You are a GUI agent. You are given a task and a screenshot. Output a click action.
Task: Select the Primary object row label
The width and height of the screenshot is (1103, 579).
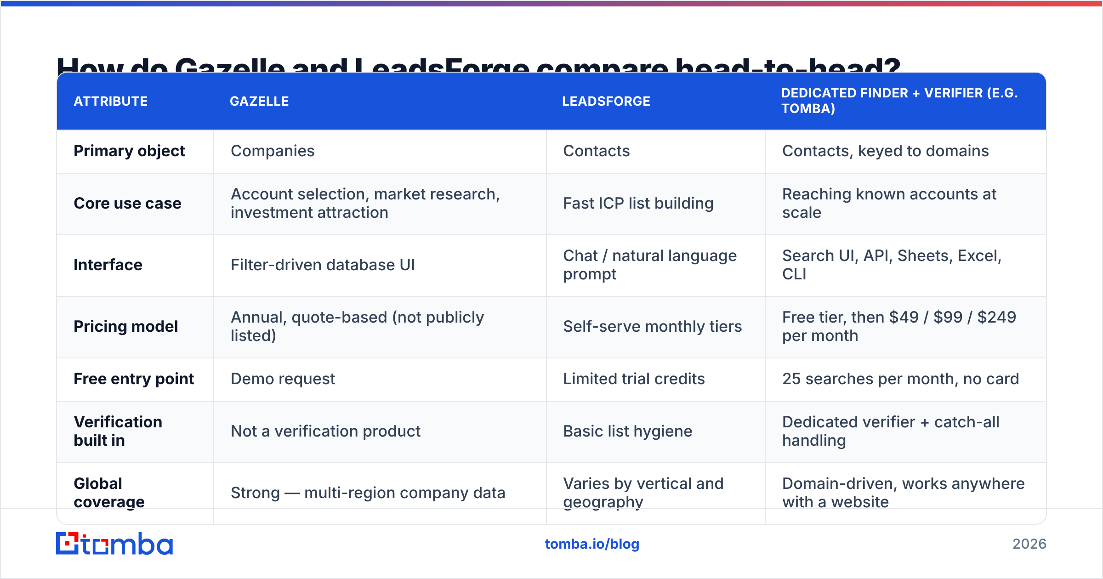click(x=129, y=151)
